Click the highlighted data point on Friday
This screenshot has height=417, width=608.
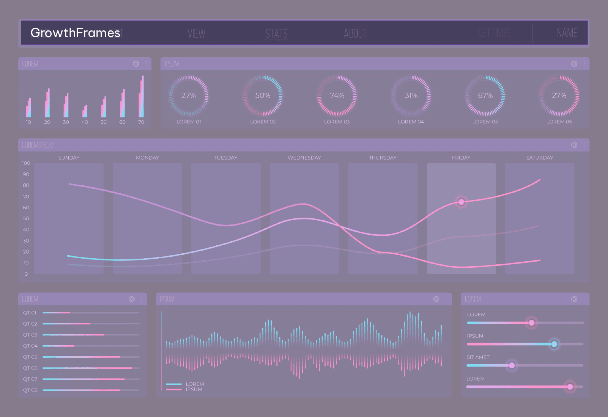tap(461, 202)
